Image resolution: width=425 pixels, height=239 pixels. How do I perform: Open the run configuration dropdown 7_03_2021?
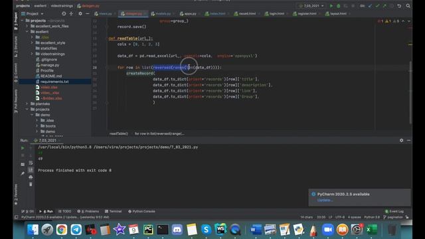click(311, 6)
